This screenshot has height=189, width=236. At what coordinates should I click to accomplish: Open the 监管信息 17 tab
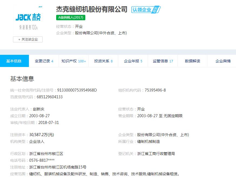[x=163, y=61]
